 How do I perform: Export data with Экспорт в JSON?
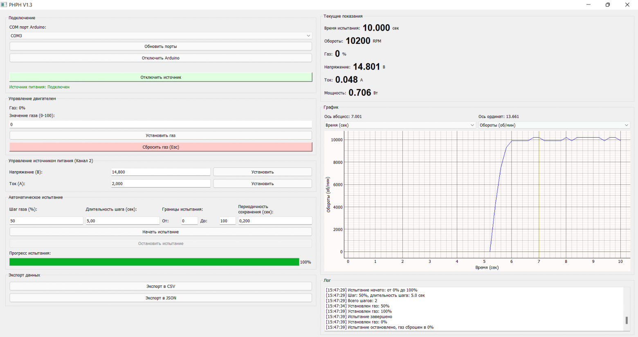(161, 298)
